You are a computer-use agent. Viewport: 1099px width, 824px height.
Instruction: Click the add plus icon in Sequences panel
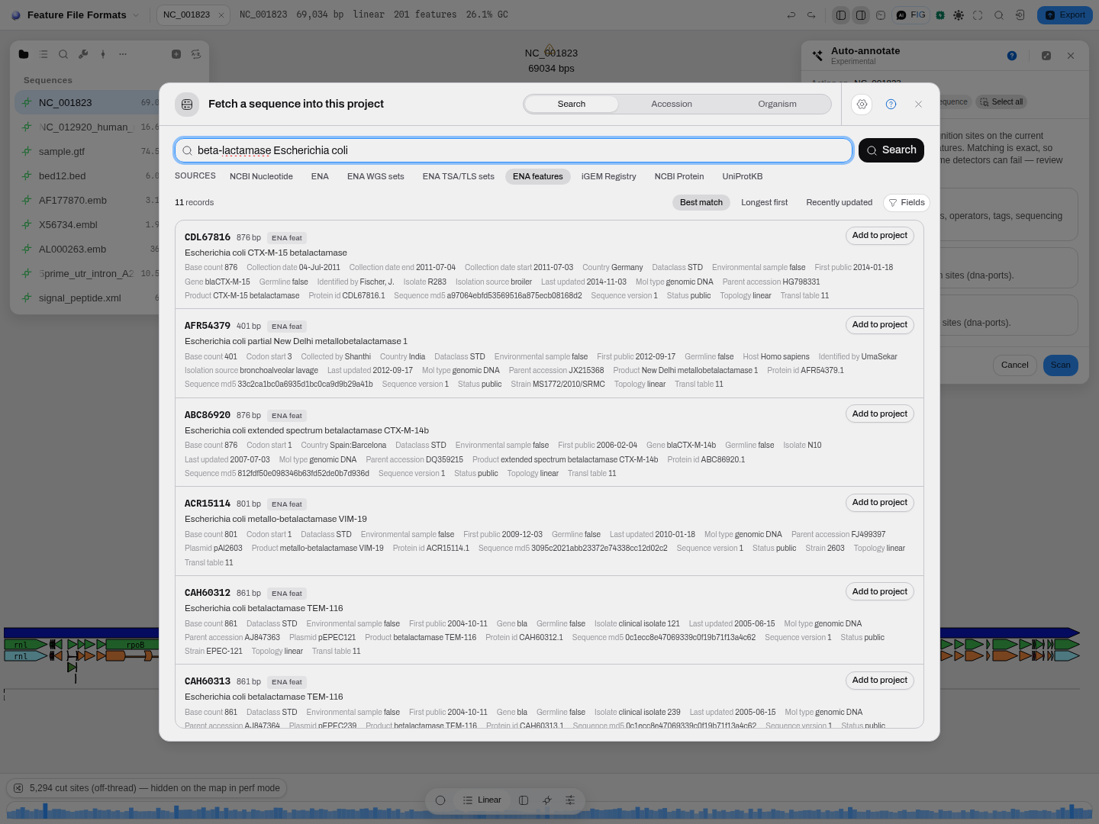click(176, 54)
